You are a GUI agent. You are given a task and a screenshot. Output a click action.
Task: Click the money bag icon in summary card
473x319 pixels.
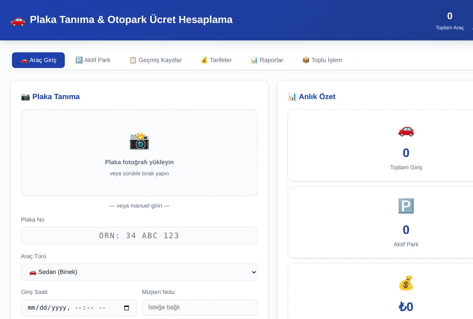point(406,283)
